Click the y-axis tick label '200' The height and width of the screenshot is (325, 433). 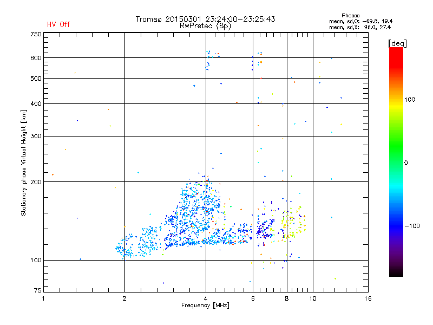[x=36, y=182]
